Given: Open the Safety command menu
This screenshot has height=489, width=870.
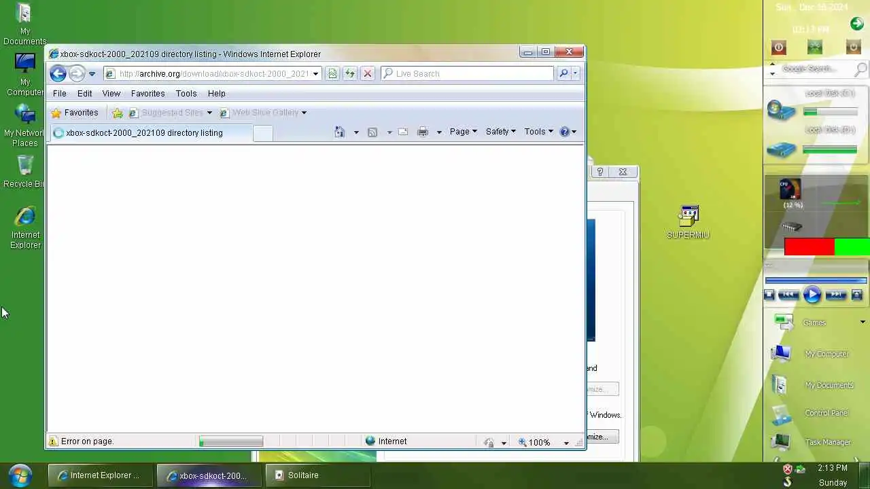Looking at the screenshot, I should pos(500,132).
